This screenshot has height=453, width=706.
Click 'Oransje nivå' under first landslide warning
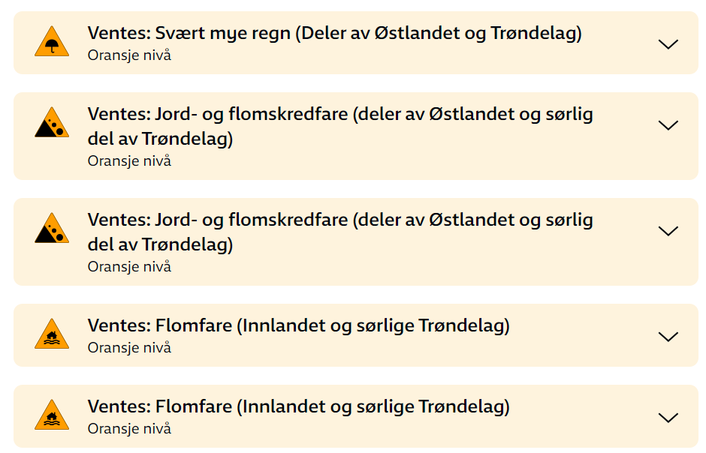129,161
